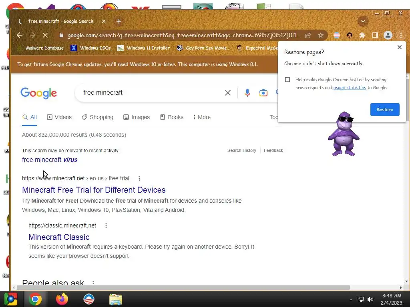Bookmark this page with the star icon

(x=321, y=35)
